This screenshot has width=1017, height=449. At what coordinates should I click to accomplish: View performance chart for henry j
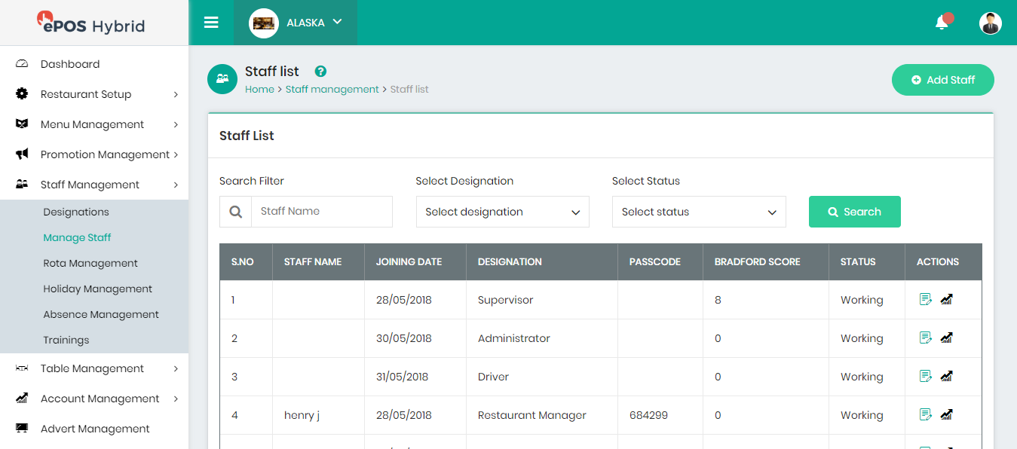click(947, 415)
